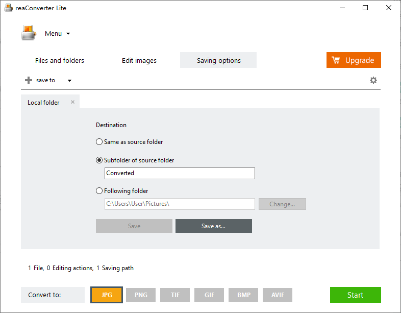Click the Converted subfolder name field

180,173
